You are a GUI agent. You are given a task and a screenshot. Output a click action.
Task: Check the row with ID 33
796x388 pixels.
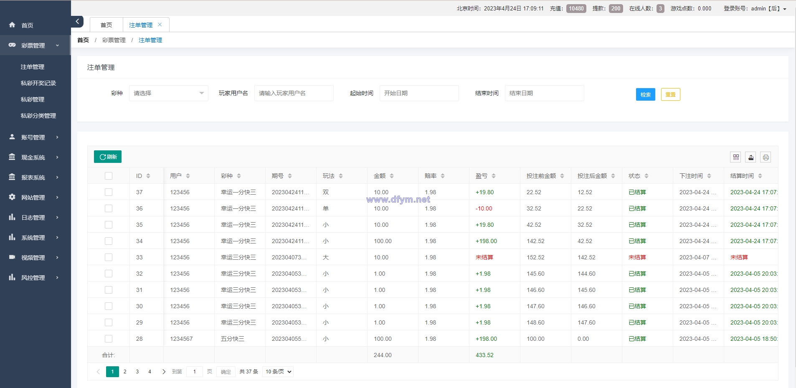(109, 257)
